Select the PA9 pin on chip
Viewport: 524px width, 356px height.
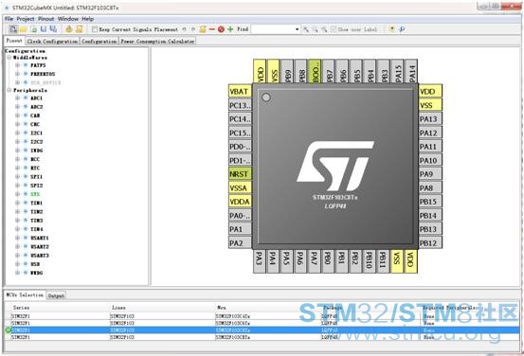pos(430,174)
